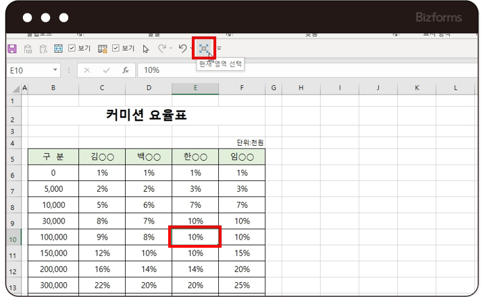Viewport: 483px width, 297px height.
Task: Toggle the 보기 checkbox beside the merge icon
Action: tap(72, 48)
